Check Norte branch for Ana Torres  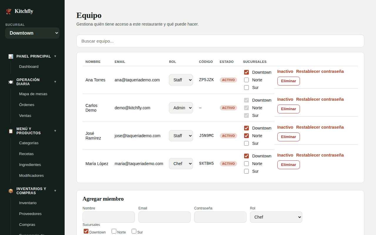(246, 80)
